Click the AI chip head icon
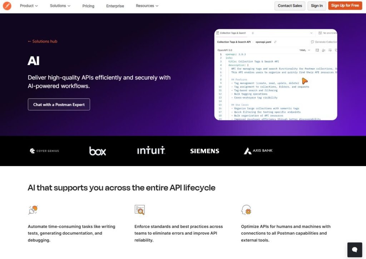 point(246,210)
